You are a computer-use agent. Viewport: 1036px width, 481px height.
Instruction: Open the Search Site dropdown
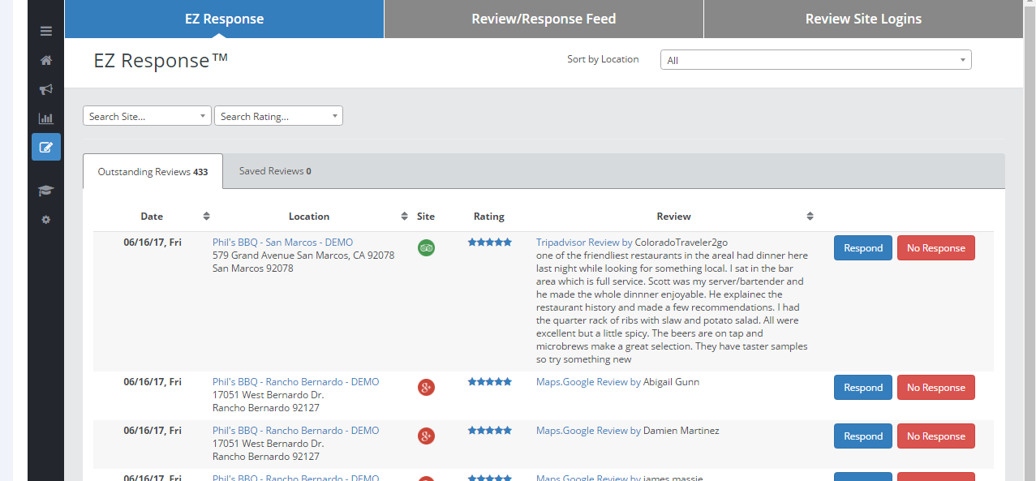[x=147, y=116]
